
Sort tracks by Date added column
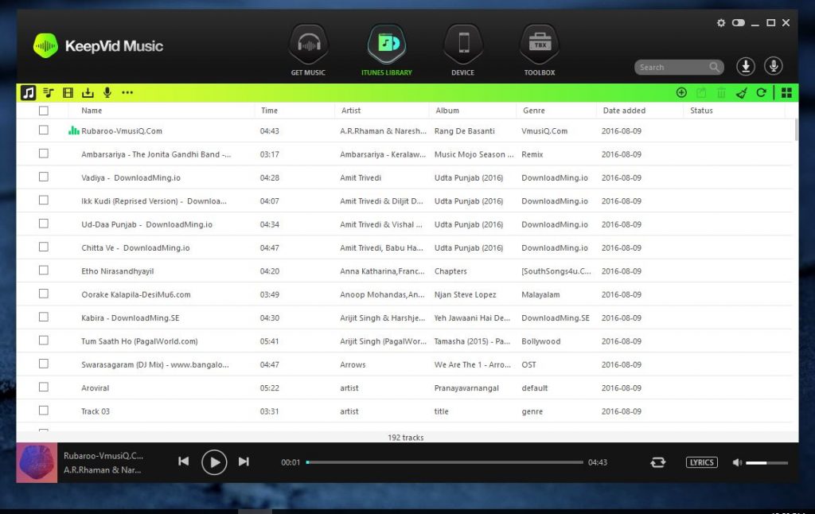click(624, 111)
